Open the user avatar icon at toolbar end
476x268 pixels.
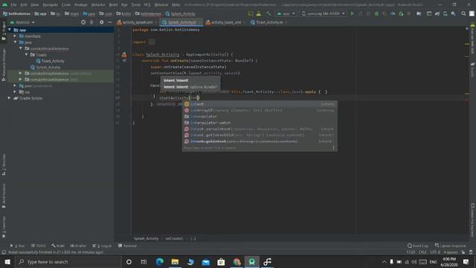pos(472,13)
